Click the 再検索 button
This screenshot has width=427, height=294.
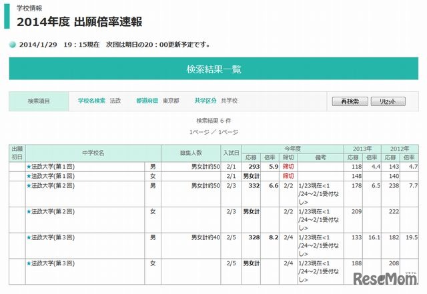[350, 101]
